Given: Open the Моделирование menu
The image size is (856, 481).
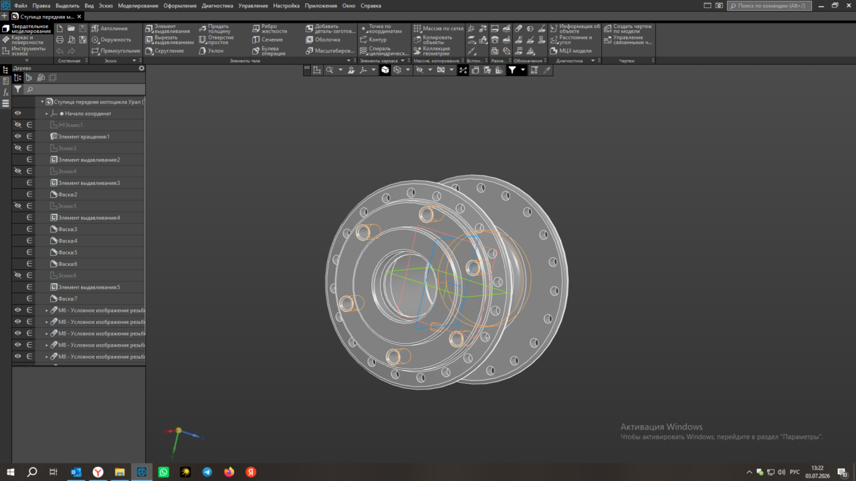Looking at the screenshot, I should tap(138, 5).
